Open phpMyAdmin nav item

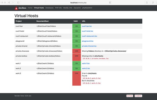(x=87, y=8)
